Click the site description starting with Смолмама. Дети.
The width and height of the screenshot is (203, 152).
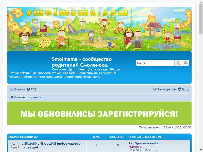tap(65, 73)
